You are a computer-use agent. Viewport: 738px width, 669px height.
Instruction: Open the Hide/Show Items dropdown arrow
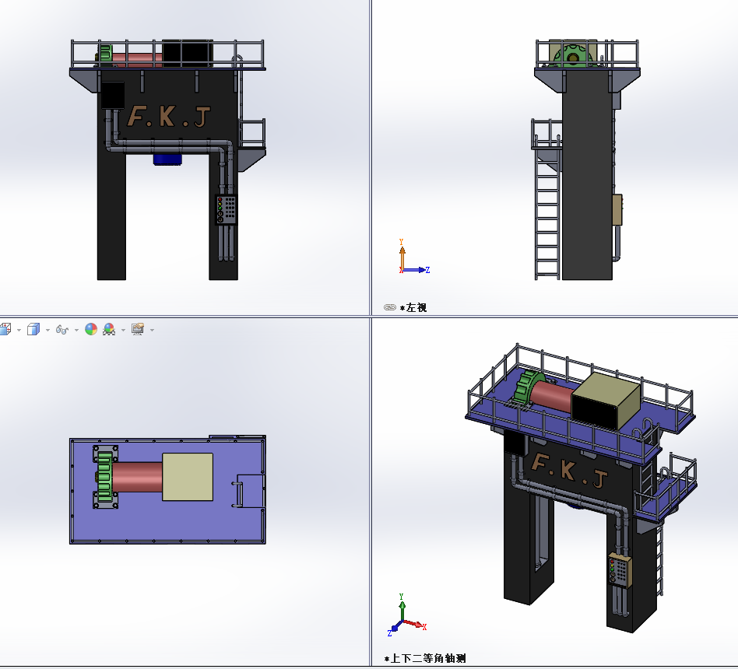[x=76, y=331]
